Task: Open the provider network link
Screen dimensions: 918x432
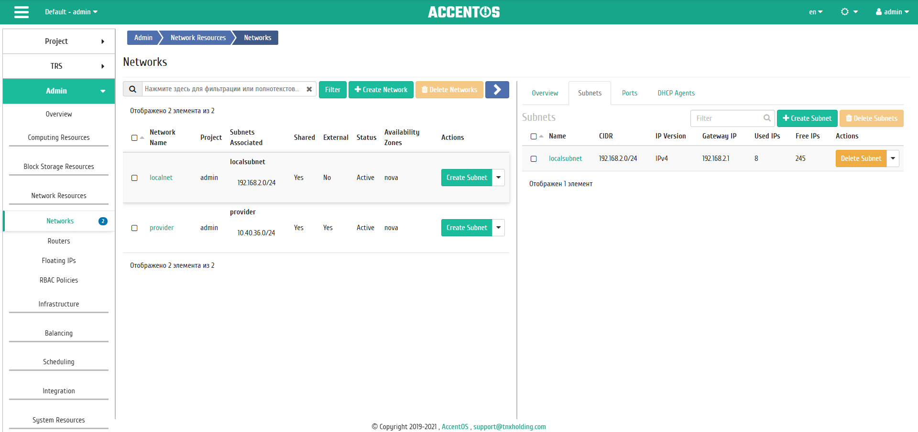Action: click(x=162, y=228)
